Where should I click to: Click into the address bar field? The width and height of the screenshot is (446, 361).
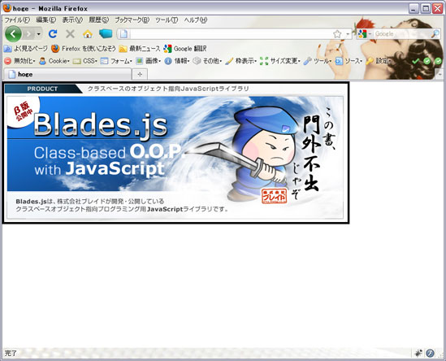coord(231,34)
